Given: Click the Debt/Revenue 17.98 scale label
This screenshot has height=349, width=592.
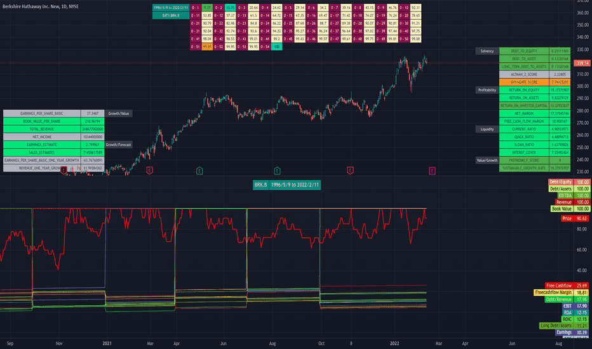Looking at the screenshot, I should coord(567,300).
